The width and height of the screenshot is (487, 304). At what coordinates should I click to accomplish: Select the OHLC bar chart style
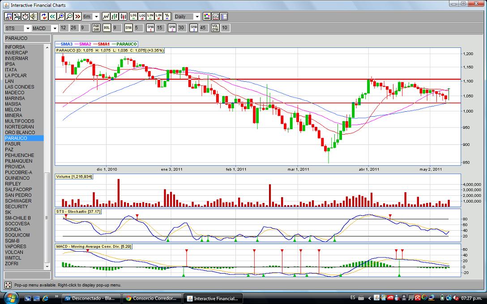115,17
